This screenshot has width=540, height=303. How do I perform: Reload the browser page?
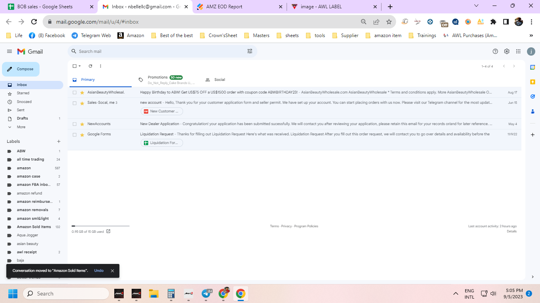point(34,22)
